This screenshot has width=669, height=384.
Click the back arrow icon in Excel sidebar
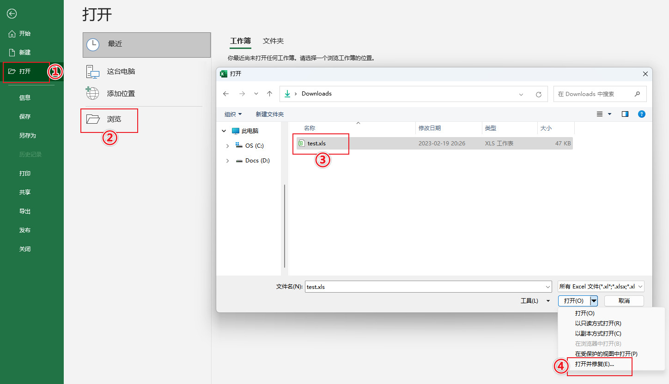point(12,14)
